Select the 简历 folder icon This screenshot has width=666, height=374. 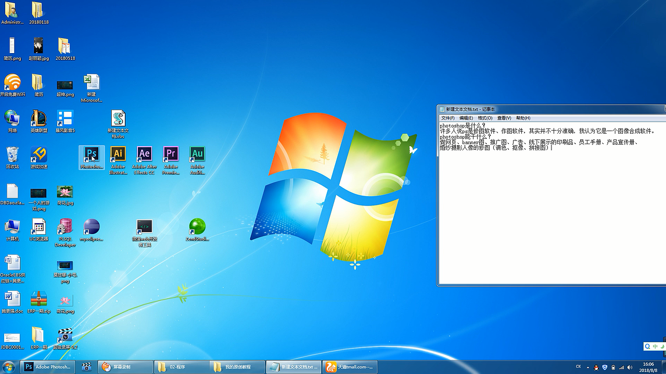[39, 85]
